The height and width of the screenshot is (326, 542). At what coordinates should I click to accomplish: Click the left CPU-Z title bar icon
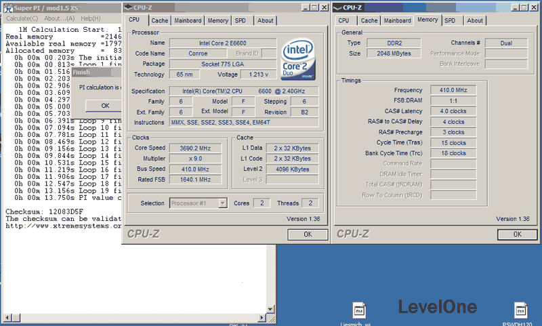(128, 7)
